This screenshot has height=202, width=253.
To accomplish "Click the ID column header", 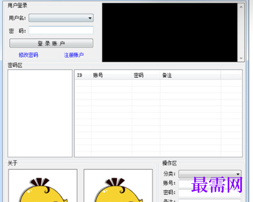I will coord(83,75).
